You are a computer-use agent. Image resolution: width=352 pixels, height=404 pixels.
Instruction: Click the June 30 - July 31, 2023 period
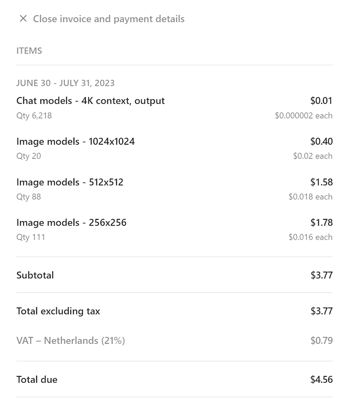click(66, 83)
